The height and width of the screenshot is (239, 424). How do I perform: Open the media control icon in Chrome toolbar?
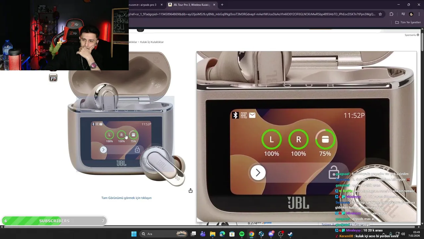pos(403,14)
